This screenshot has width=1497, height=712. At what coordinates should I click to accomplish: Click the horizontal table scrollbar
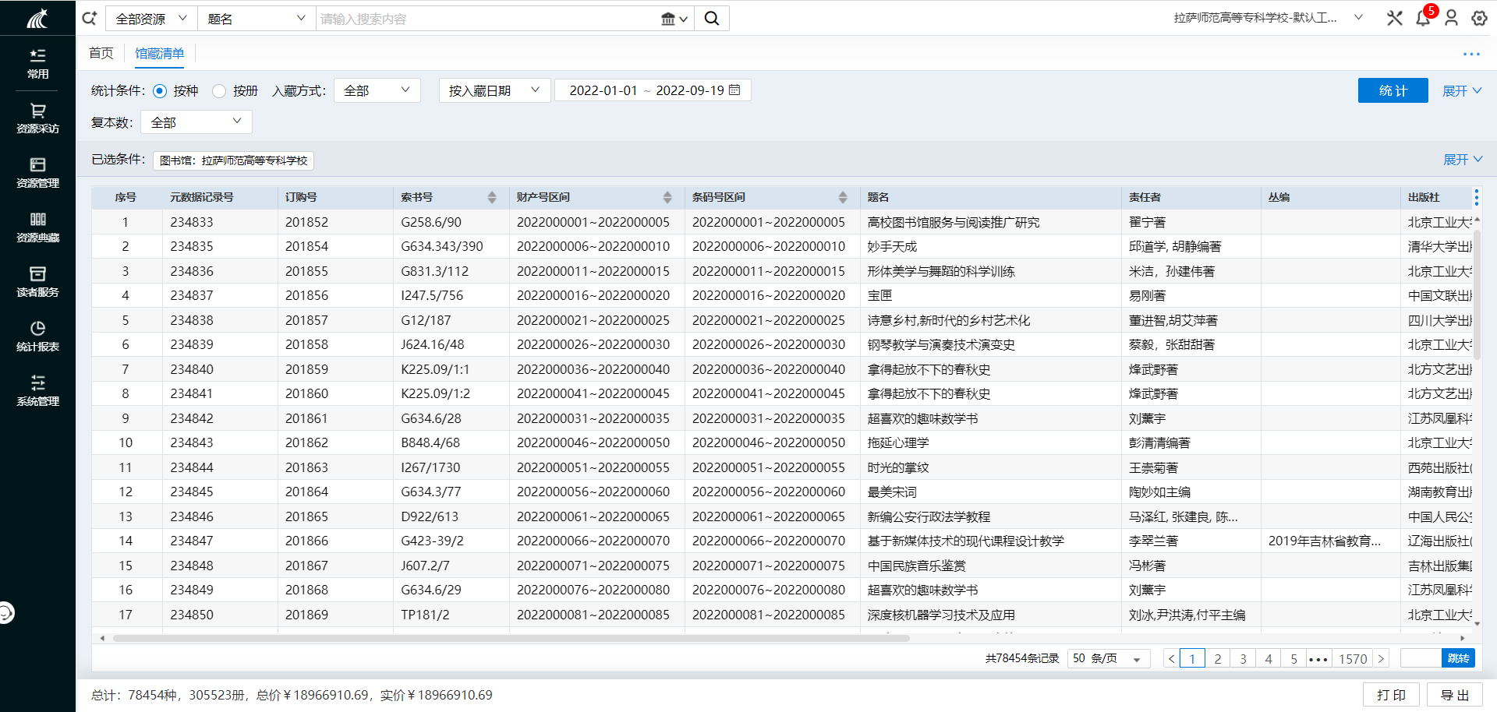coord(511,638)
